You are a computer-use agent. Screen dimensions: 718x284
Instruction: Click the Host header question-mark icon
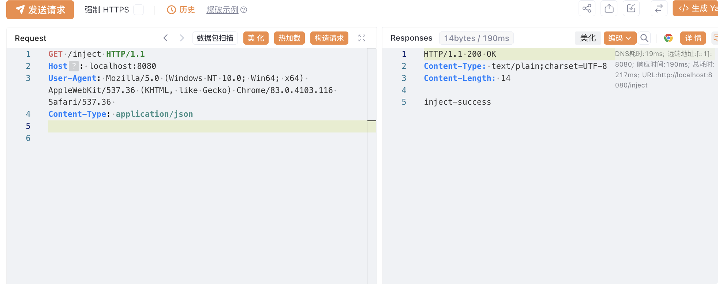coord(74,66)
